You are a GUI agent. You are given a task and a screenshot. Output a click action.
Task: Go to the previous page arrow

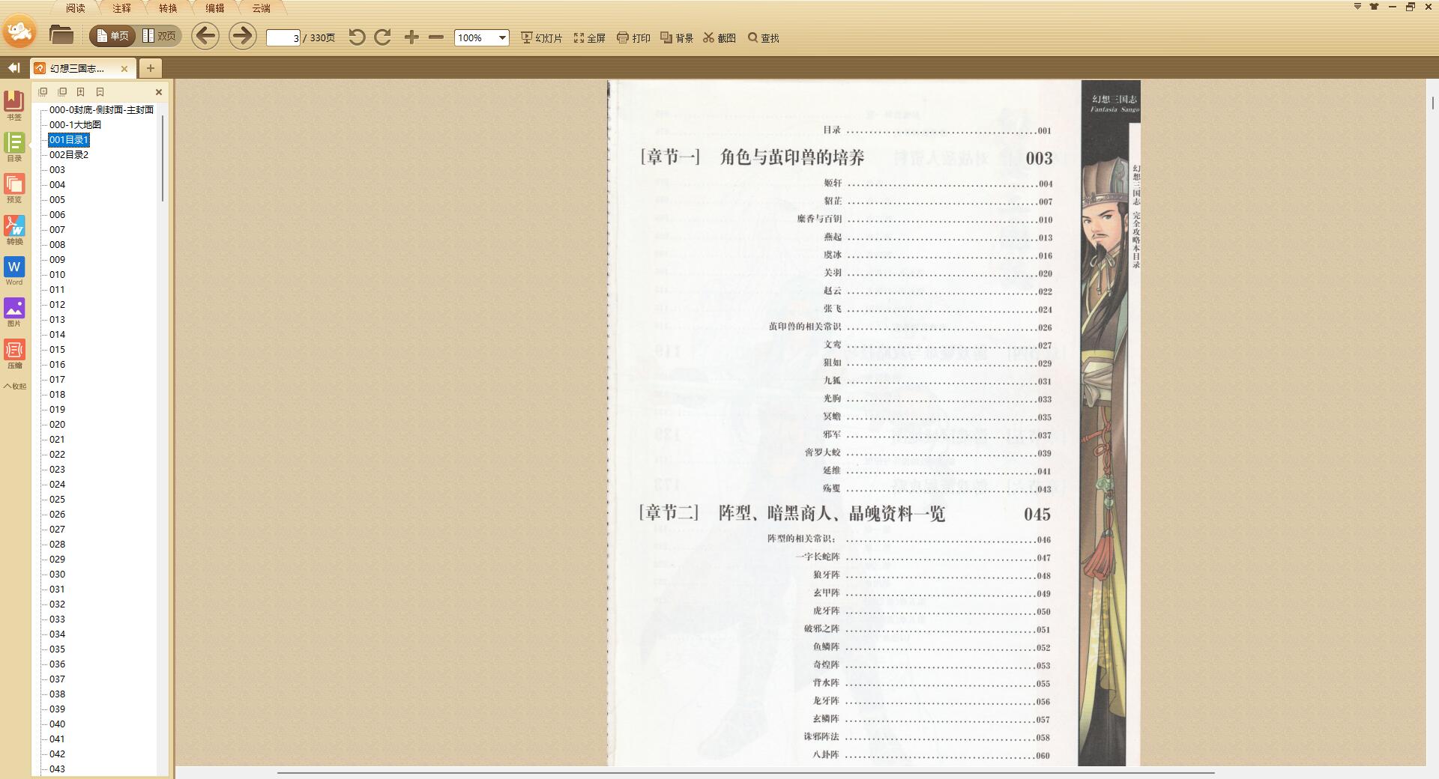205,36
